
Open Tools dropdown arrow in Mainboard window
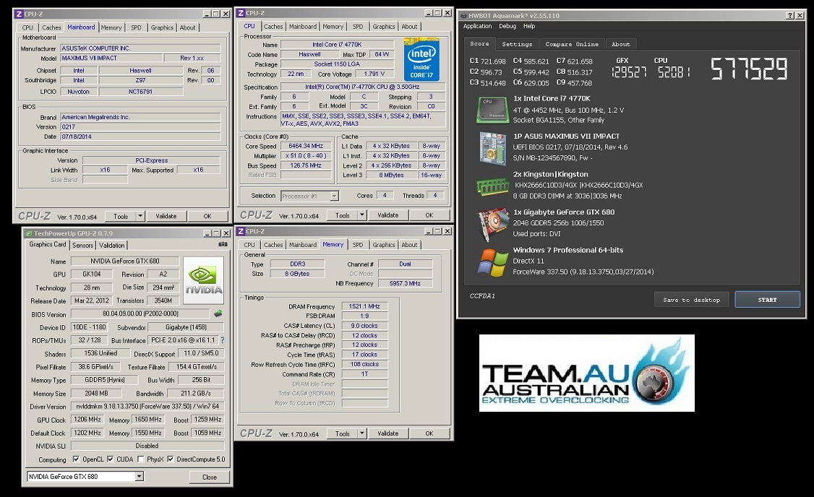[140, 216]
